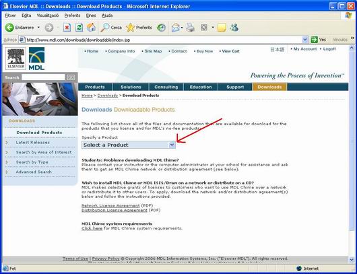357x274 pixels.
Task: Open Advanced Search sidebar link
Action: pos(34,172)
